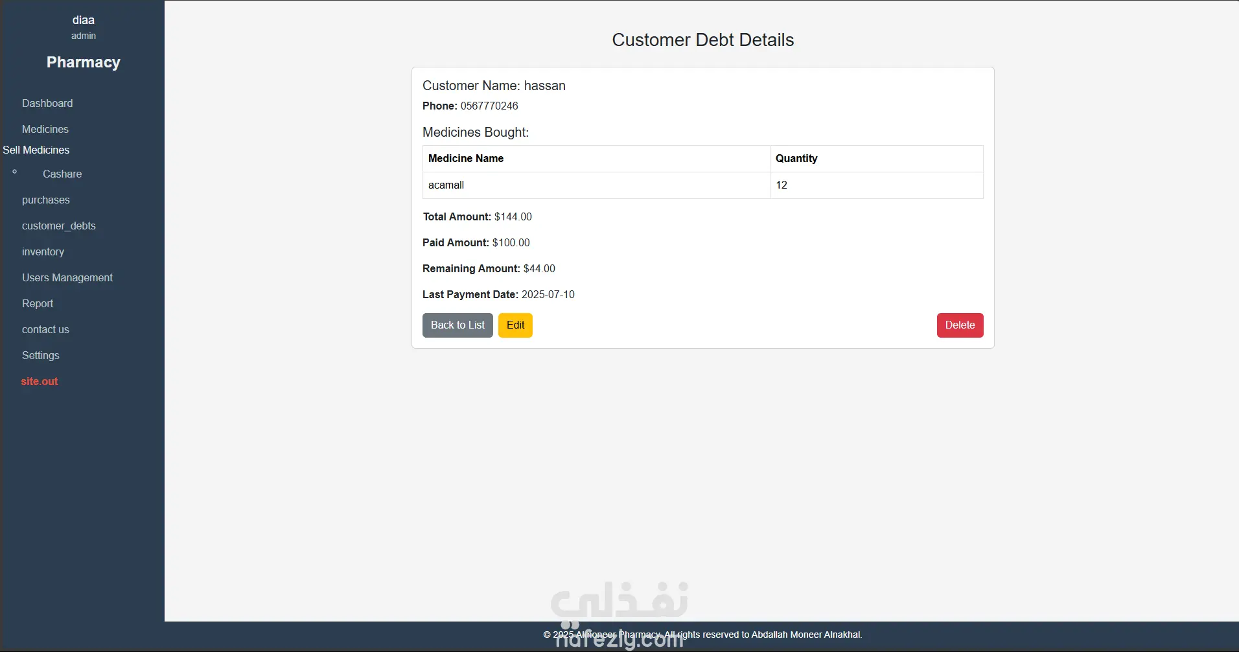Select Remaining Amount value $44.00
1239x652 pixels.
[x=539, y=268]
